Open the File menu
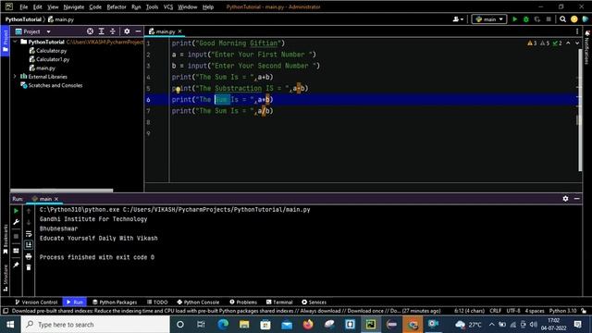 tap(24, 6)
